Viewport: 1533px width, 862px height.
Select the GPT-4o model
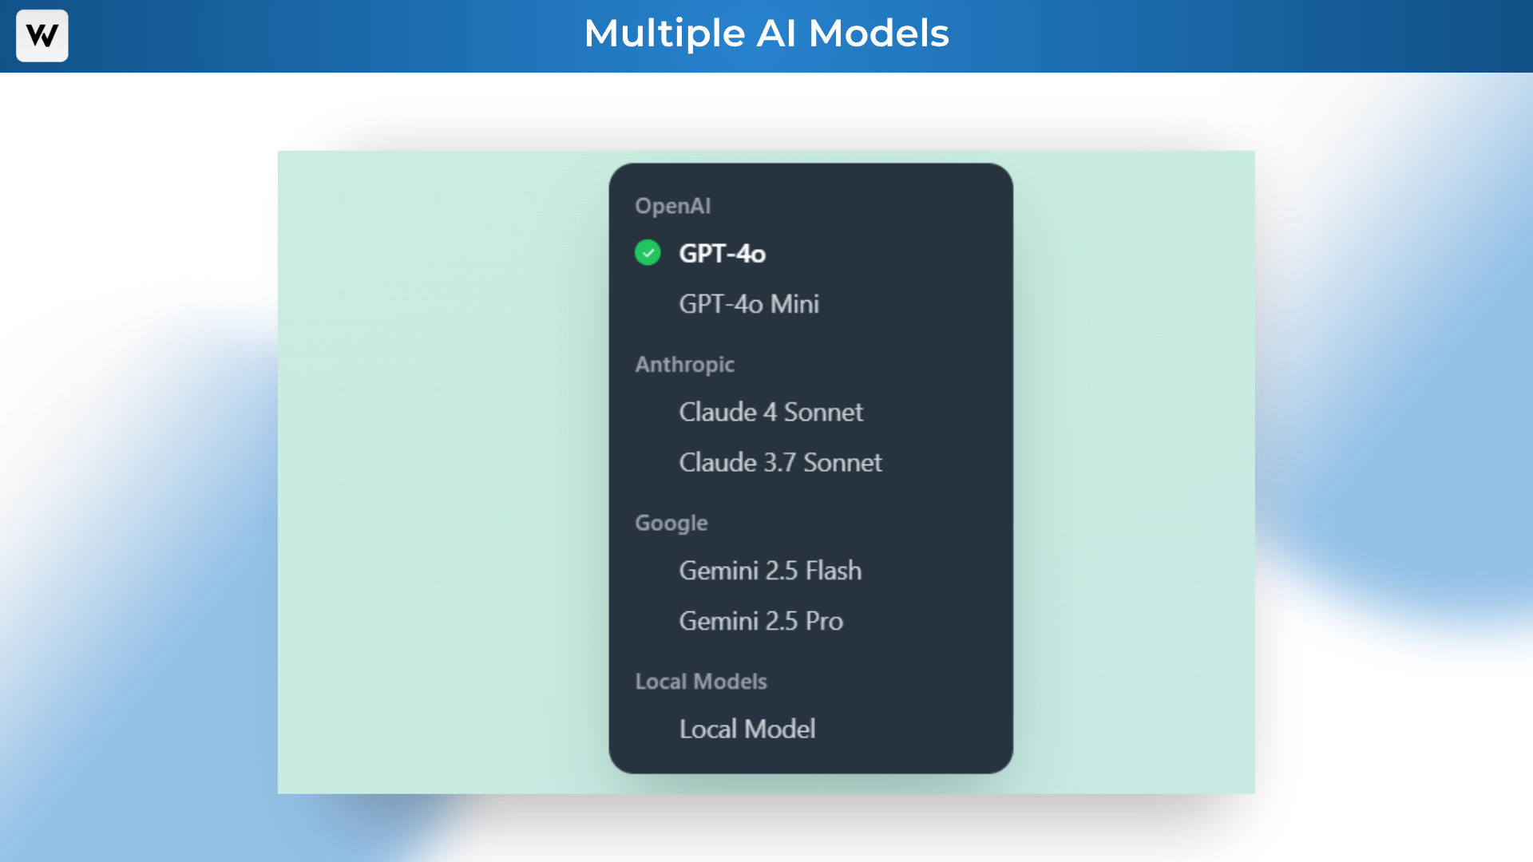pos(722,254)
